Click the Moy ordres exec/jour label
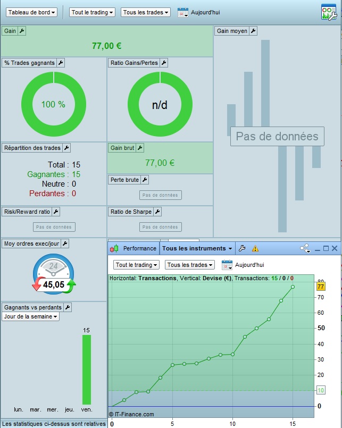The image size is (342, 428). 31,244
